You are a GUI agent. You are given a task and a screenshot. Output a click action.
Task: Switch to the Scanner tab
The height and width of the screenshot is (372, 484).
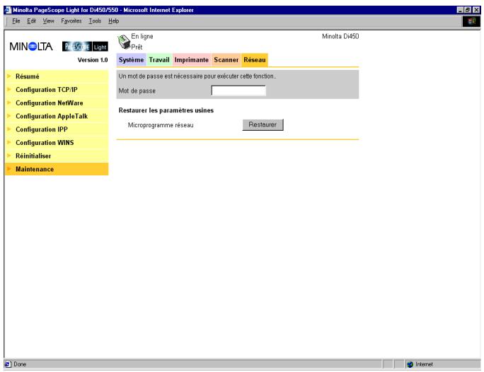(x=226, y=60)
